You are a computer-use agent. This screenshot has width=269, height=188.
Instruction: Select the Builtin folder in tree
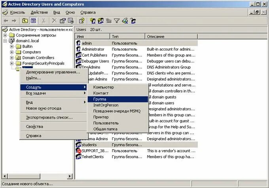pos(27,47)
